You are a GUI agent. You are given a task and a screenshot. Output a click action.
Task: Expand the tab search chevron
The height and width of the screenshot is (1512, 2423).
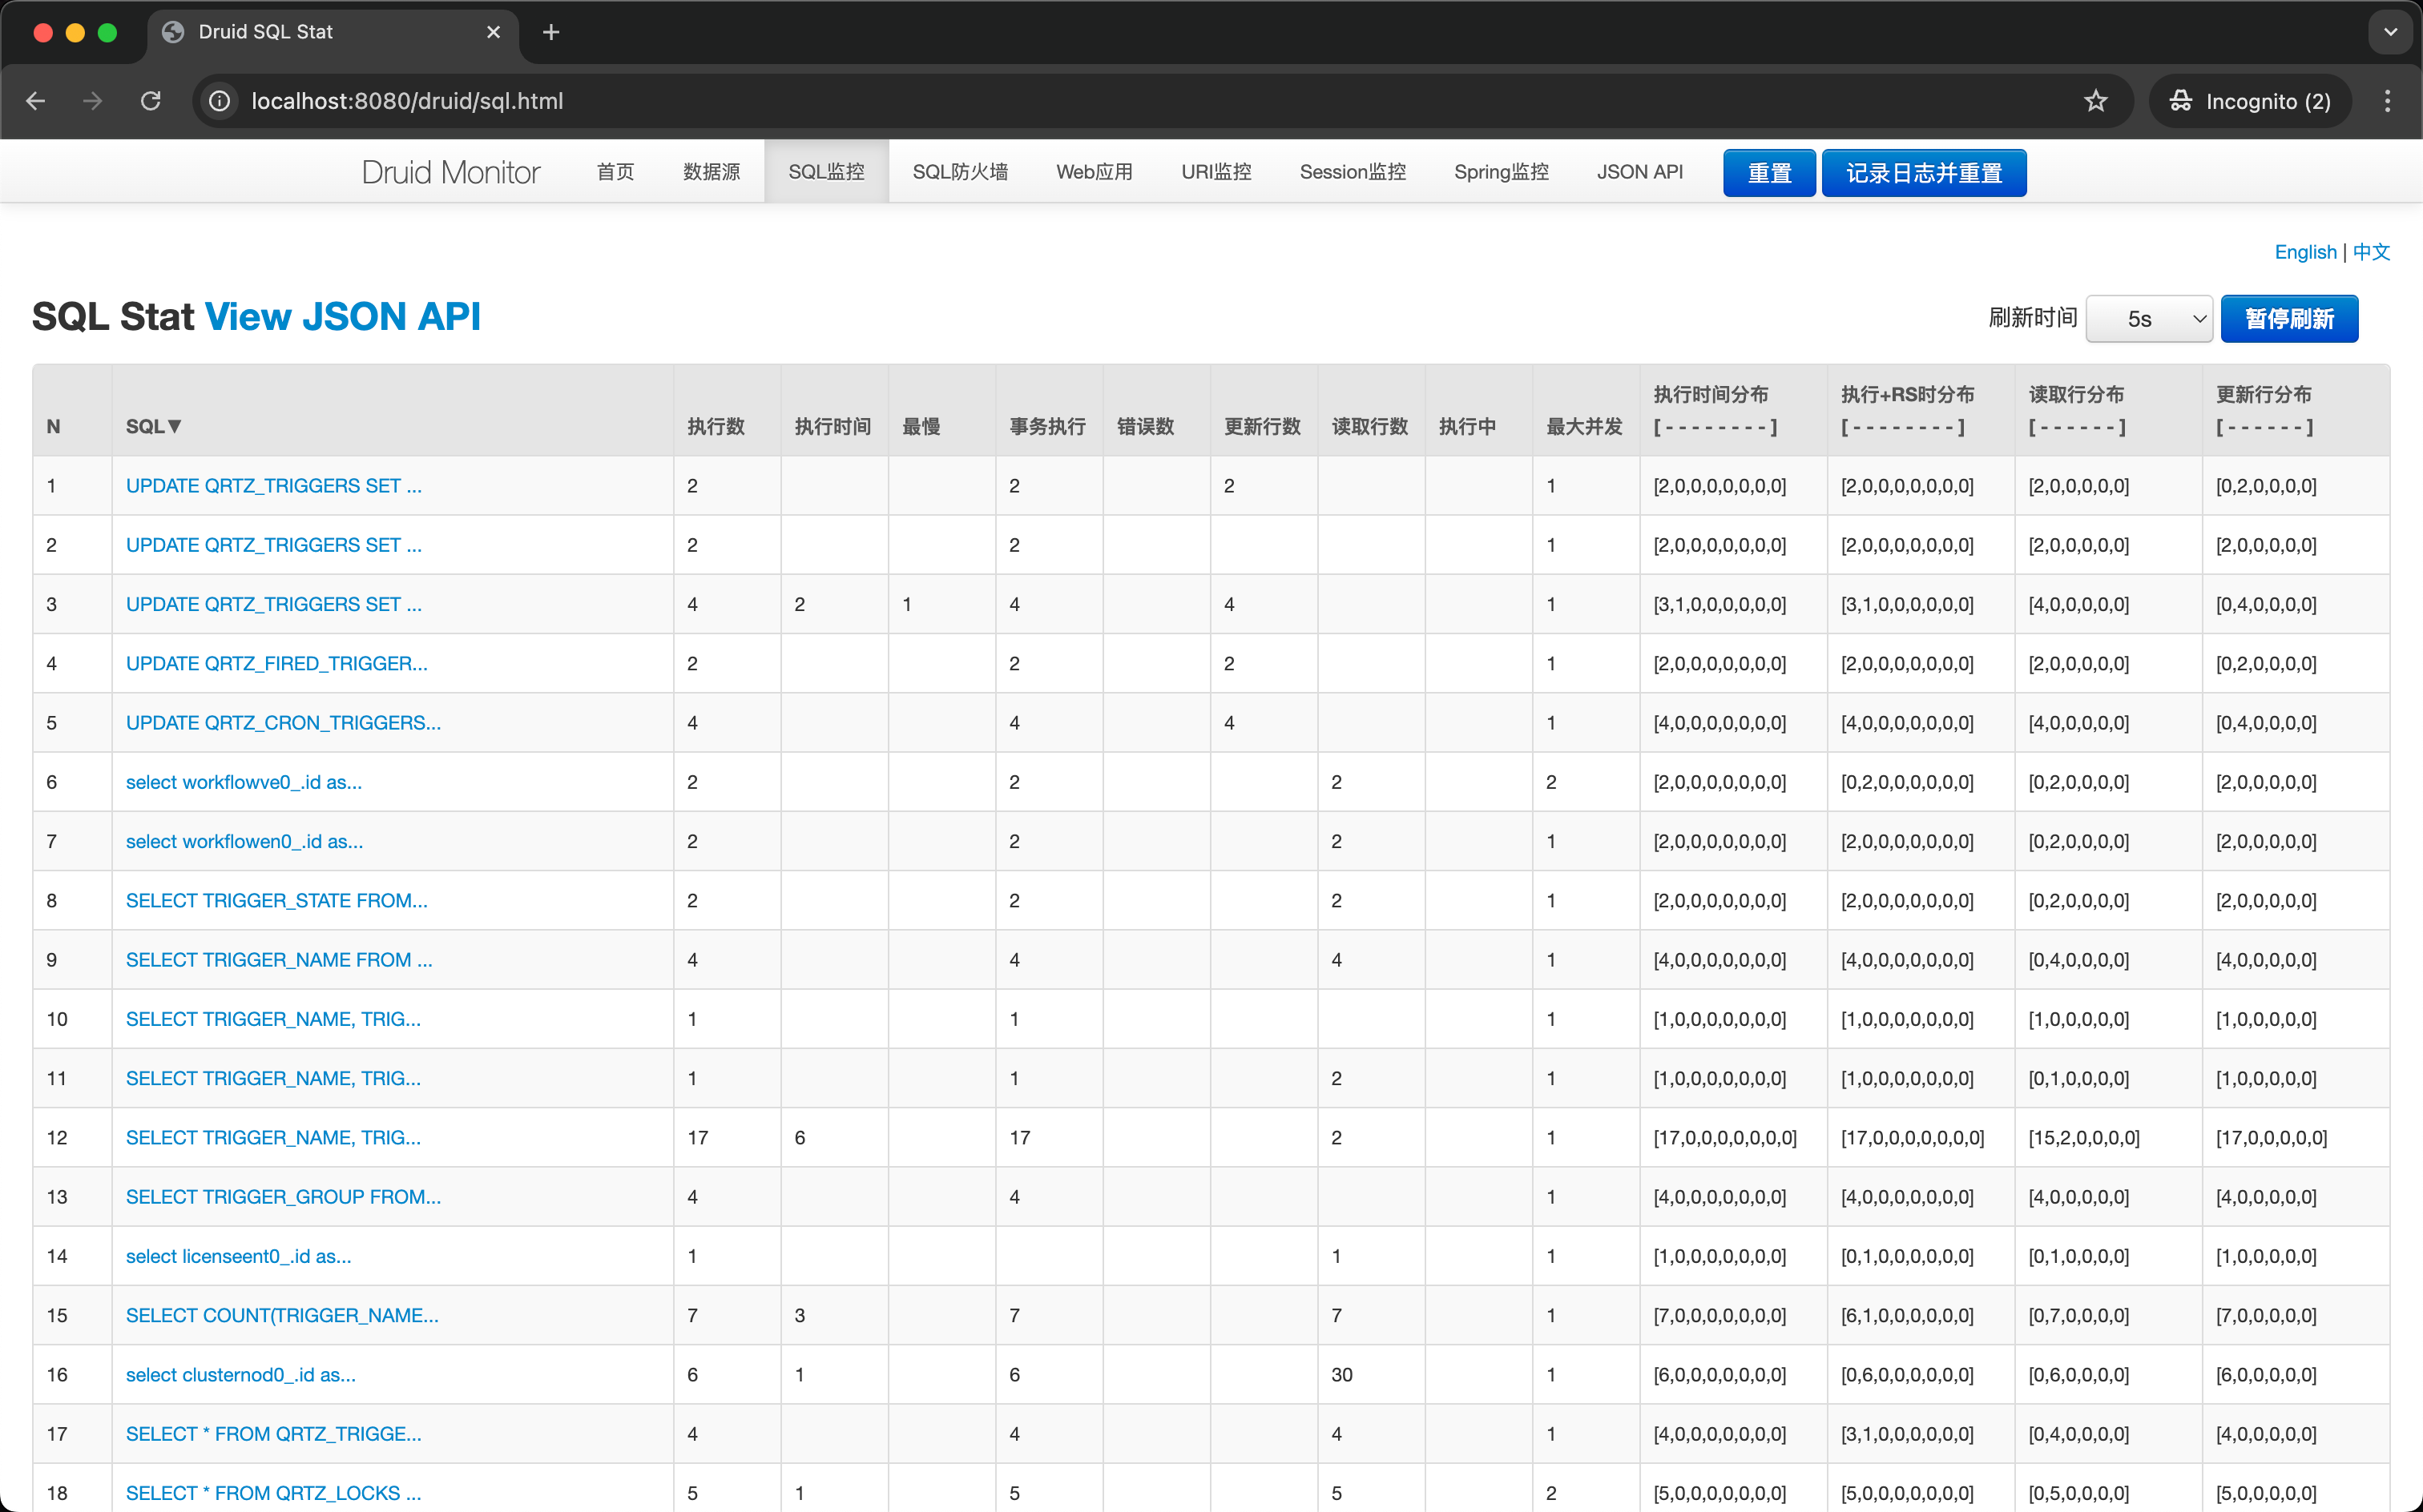point(2390,32)
